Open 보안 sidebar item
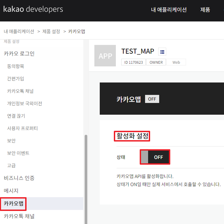The height and width of the screenshot is (224, 224). (x=11, y=141)
